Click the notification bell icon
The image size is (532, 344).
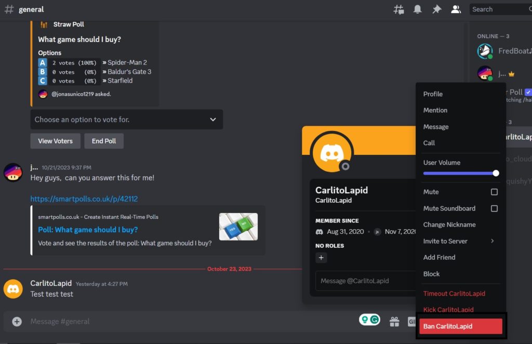(417, 9)
